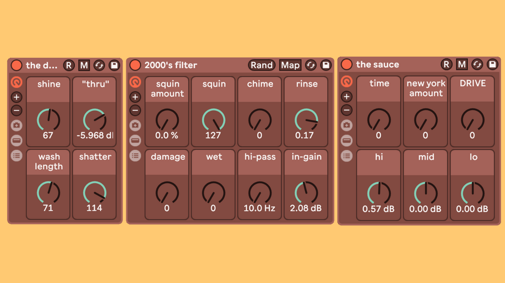Viewport: 505px width, 283px height.
Task: Click the minus icon in the sauce sidebar
Action: [347, 110]
